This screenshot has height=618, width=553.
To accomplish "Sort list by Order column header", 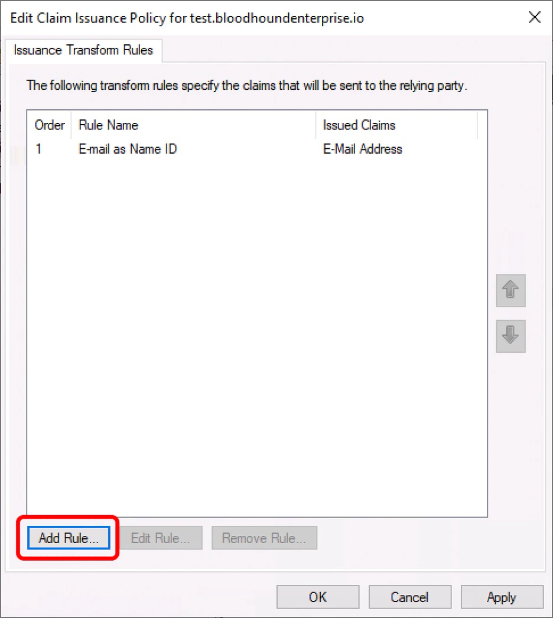I will tap(50, 125).
